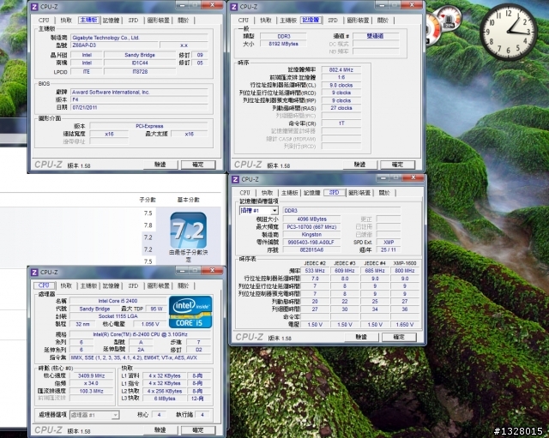Click the 4096 MBytes module size value
This screenshot has height=438, width=549.
(311, 219)
